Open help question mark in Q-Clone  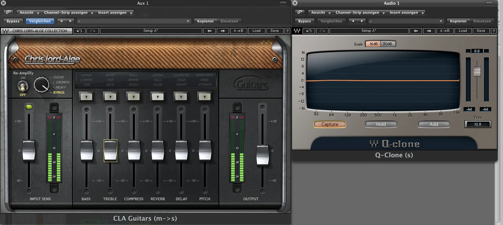pos(493,31)
